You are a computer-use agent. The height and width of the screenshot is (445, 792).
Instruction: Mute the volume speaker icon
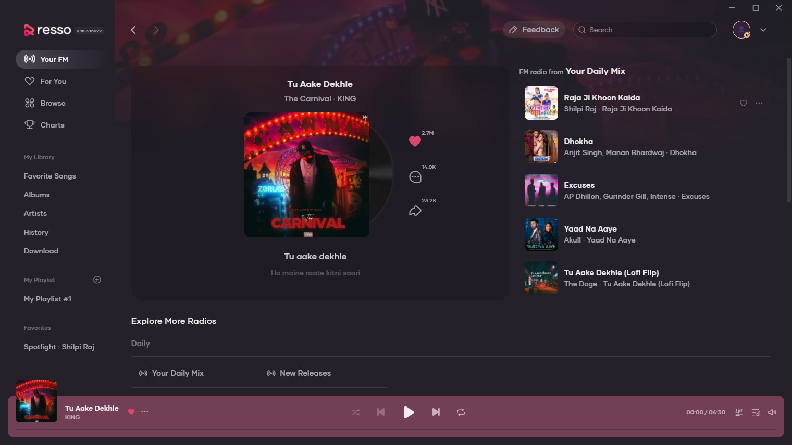[772, 412]
